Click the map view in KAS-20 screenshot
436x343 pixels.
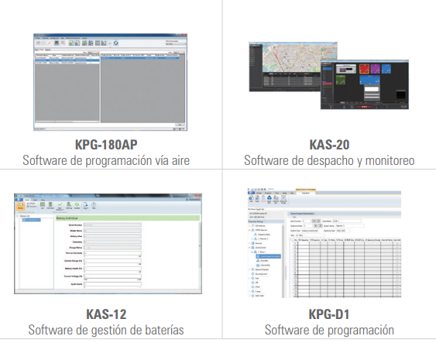(300, 58)
